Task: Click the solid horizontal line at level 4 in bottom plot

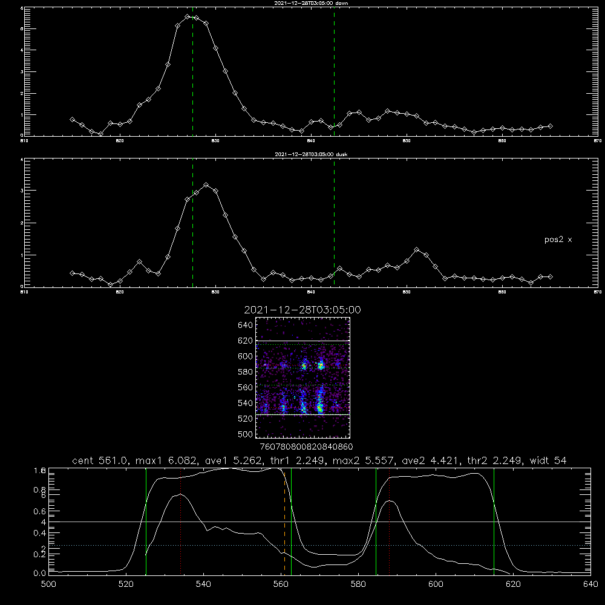Action: (x=319, y=522)
